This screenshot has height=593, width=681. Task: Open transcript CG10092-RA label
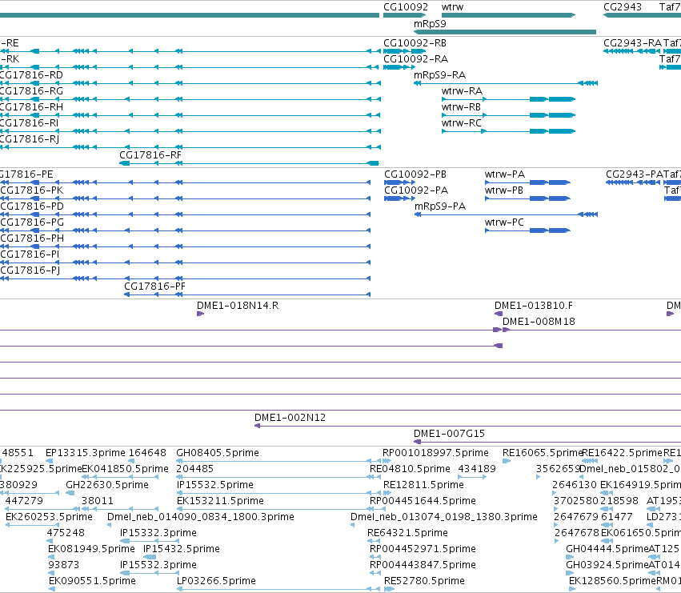click(x=415, y=59)
